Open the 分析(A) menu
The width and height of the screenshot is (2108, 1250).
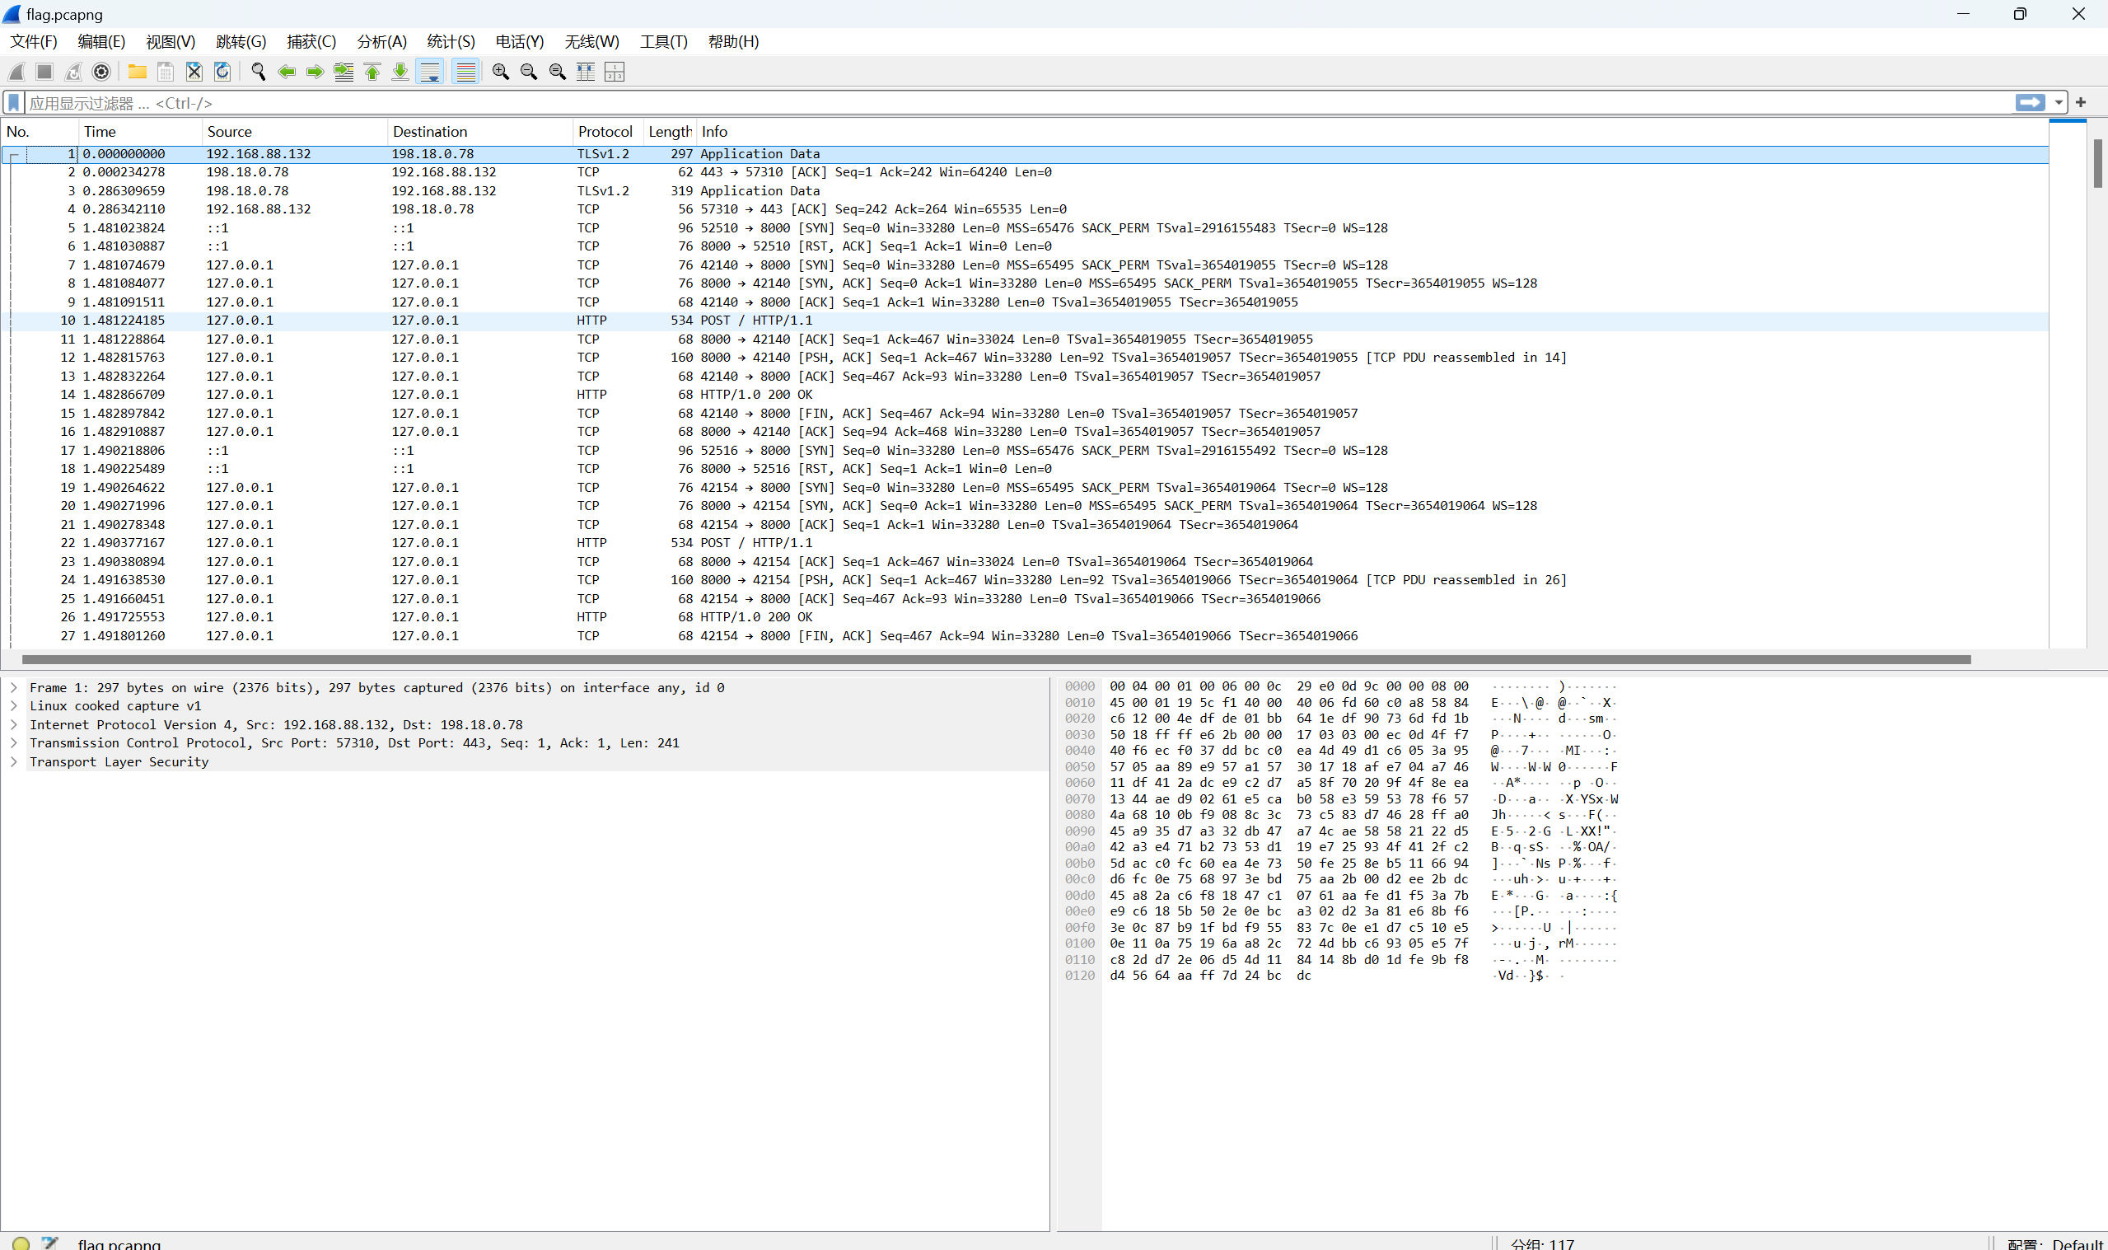pyautogui.click(x=381, y=41)
